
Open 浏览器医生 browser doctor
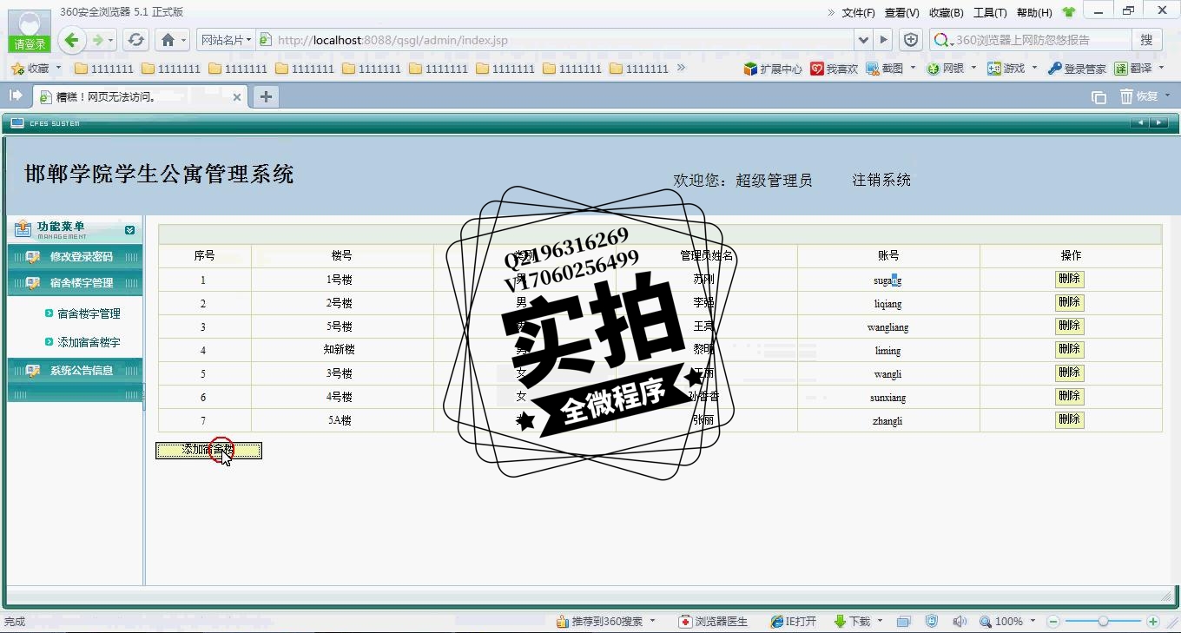713,622
